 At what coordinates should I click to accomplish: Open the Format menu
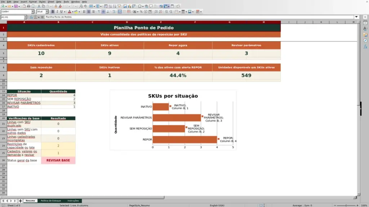[x=33, y=2]
